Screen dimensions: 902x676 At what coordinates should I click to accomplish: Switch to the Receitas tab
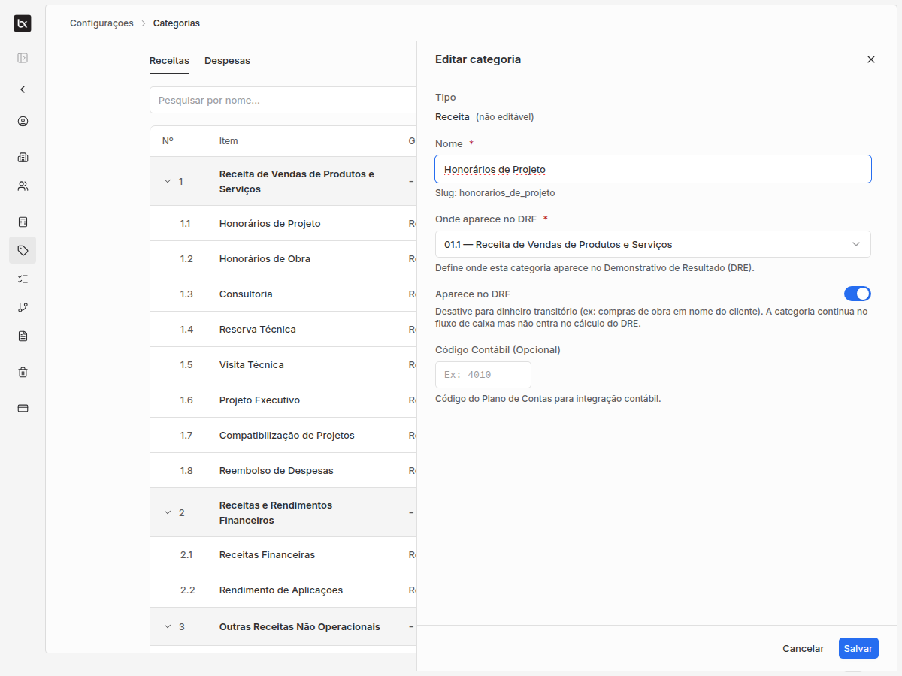(169, 60)
